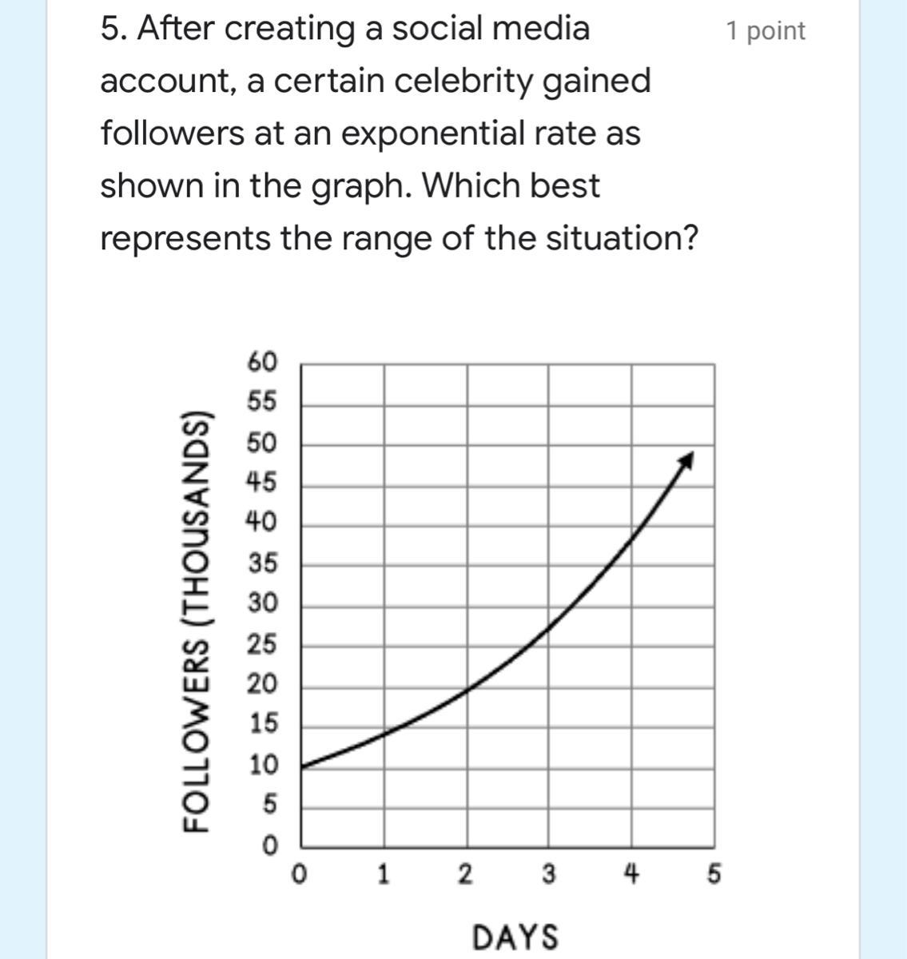This screenshot has width=907, height=959.
Task: Click the curve point at day 2
Action: point(467,688)
